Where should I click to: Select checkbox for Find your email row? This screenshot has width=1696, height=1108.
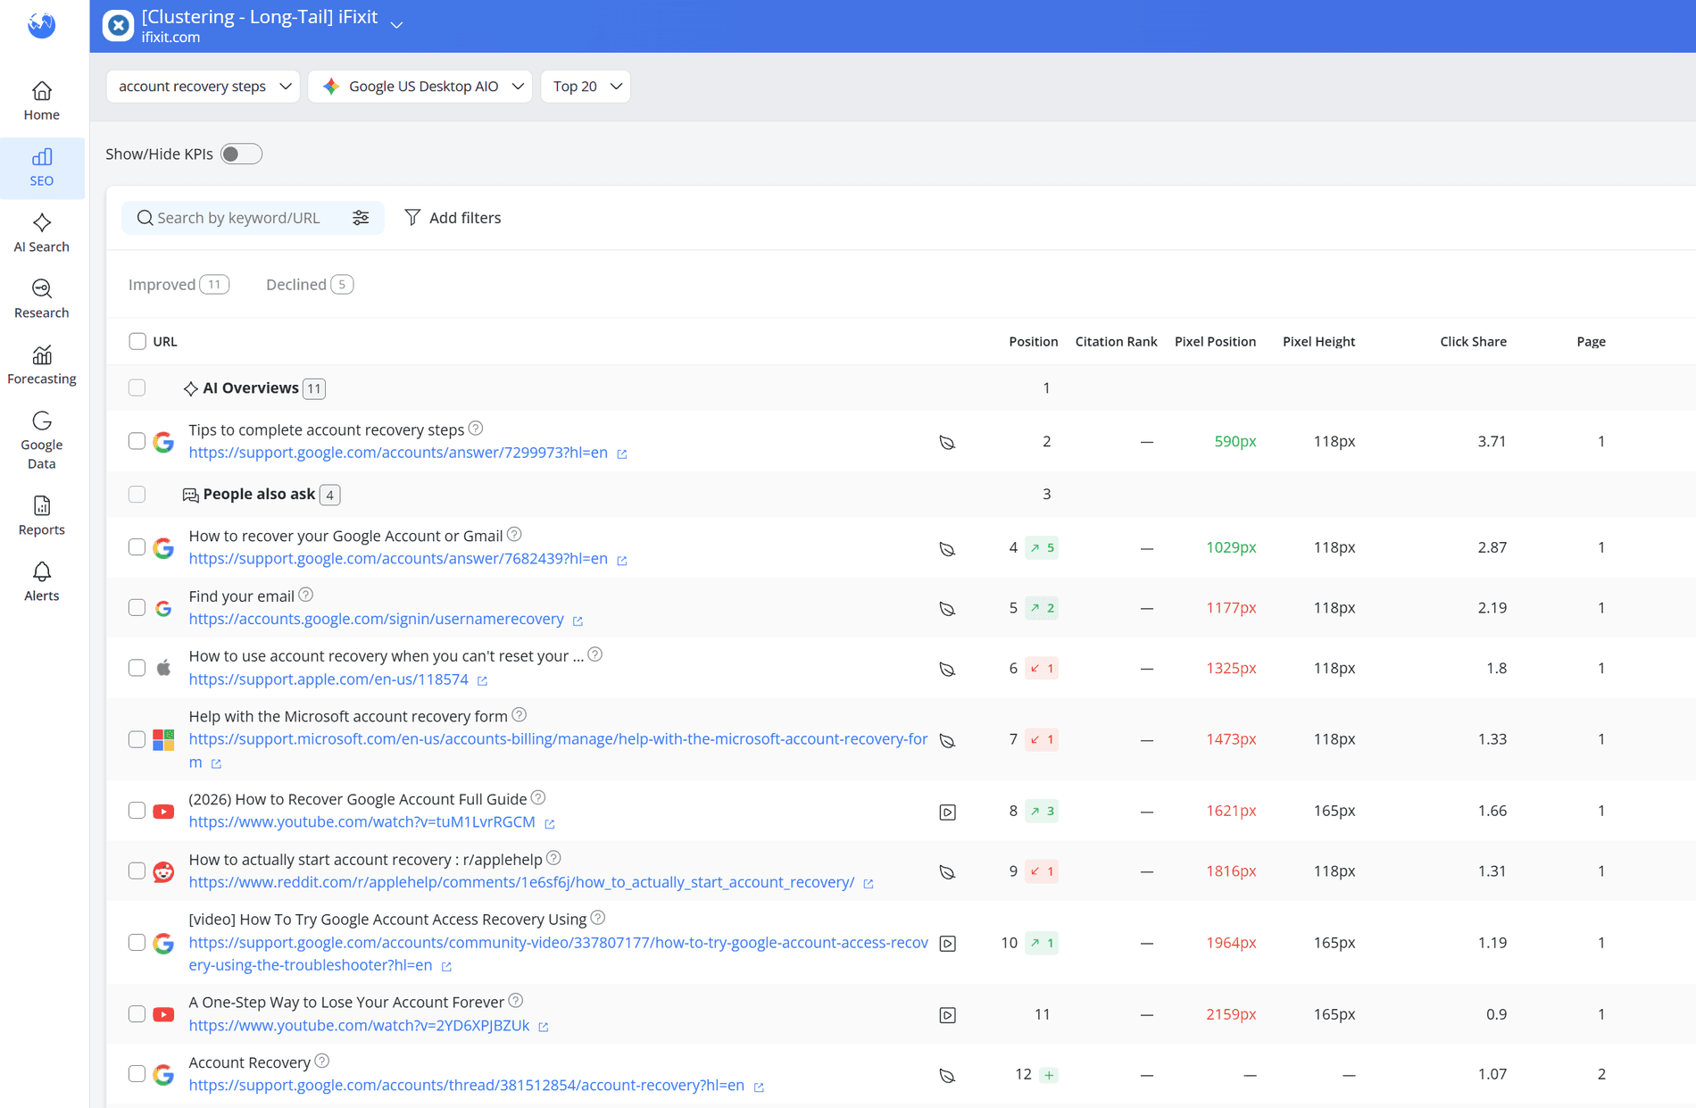pos(137,607)
